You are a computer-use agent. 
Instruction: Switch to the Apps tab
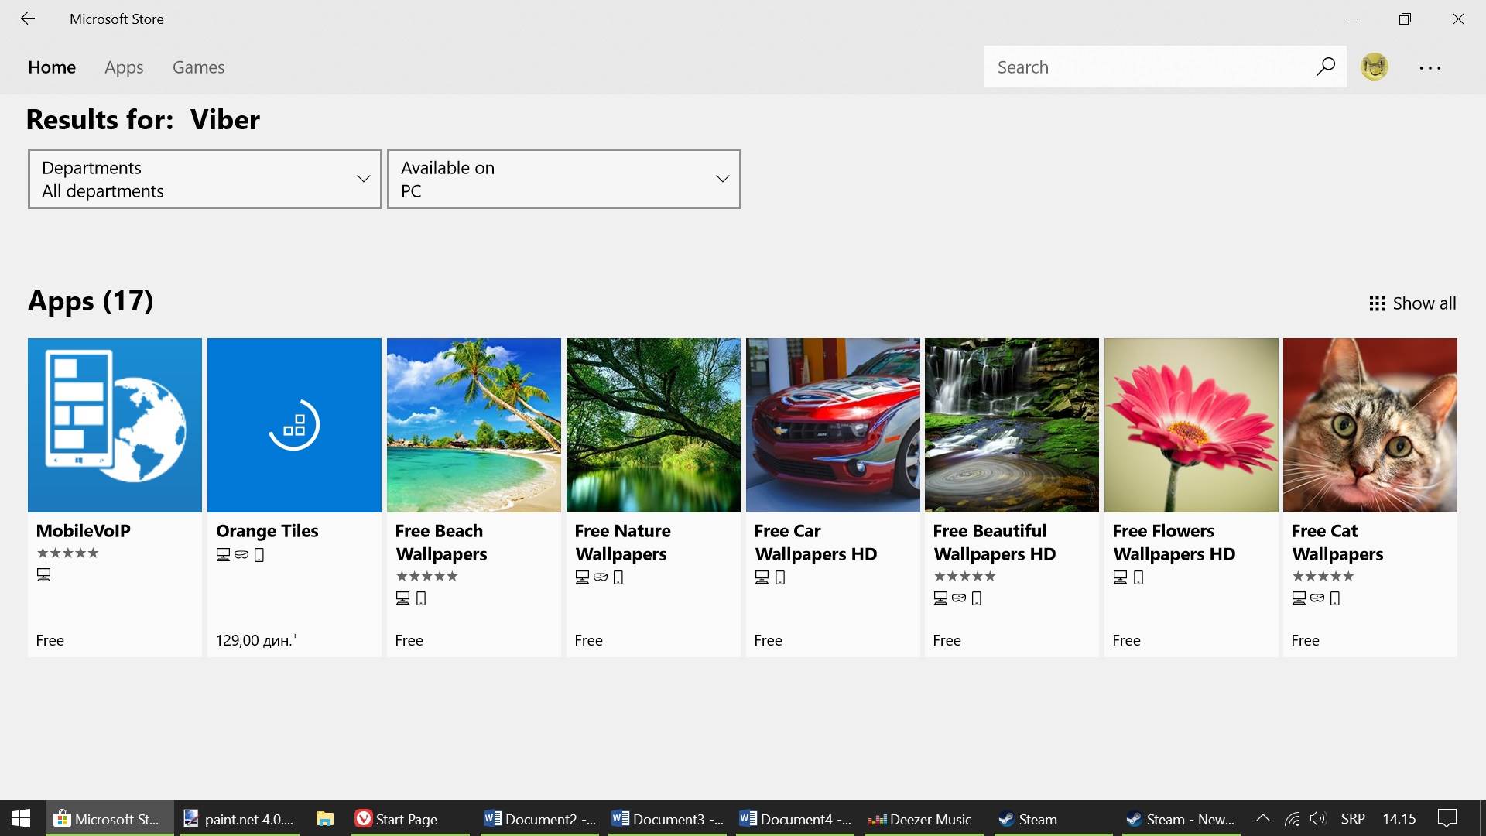pyautogui.click(x=124, y=67)
